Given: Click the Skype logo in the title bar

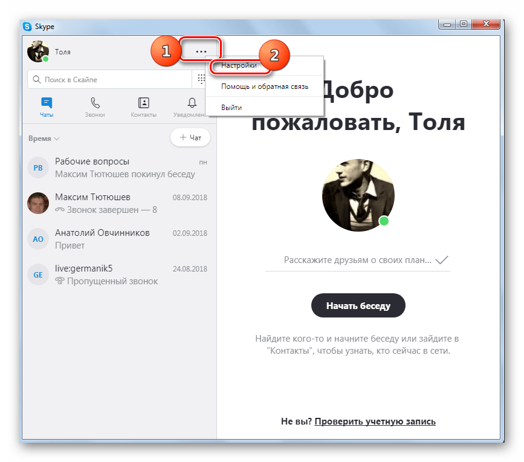Looking at the screenshot, I should point(27,27).
